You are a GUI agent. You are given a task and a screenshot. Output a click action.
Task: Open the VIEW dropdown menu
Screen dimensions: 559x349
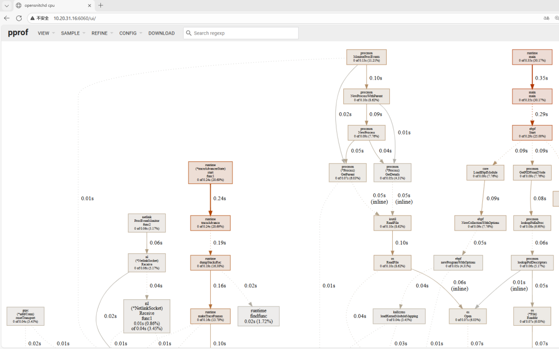[x=46, y=33]
